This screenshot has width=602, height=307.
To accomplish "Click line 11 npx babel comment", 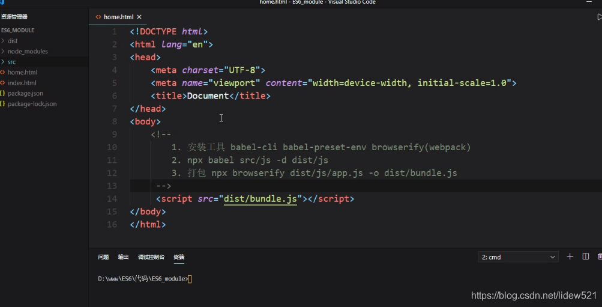I will (x=250, y=160).
